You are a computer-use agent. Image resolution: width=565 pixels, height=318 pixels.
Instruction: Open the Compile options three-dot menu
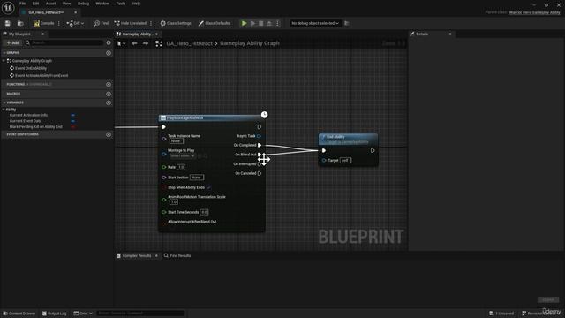[x=59, y=23]
